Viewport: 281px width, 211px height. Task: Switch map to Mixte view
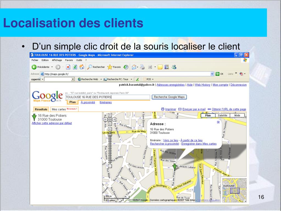[237, 116]
